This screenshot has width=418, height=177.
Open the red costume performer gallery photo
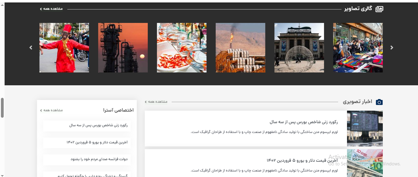pyautogui.click(x=64, y=48)
